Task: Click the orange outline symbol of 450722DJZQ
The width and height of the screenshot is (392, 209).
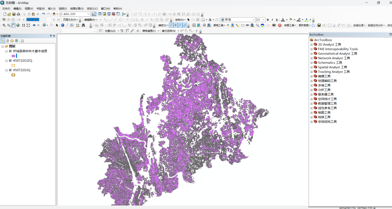Action: [13, 65]
